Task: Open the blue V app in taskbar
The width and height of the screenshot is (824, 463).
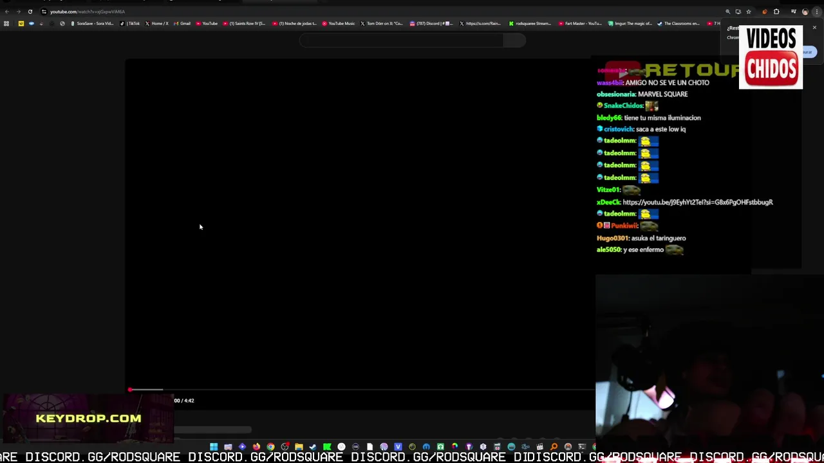Action: click(x=398, y=446)
